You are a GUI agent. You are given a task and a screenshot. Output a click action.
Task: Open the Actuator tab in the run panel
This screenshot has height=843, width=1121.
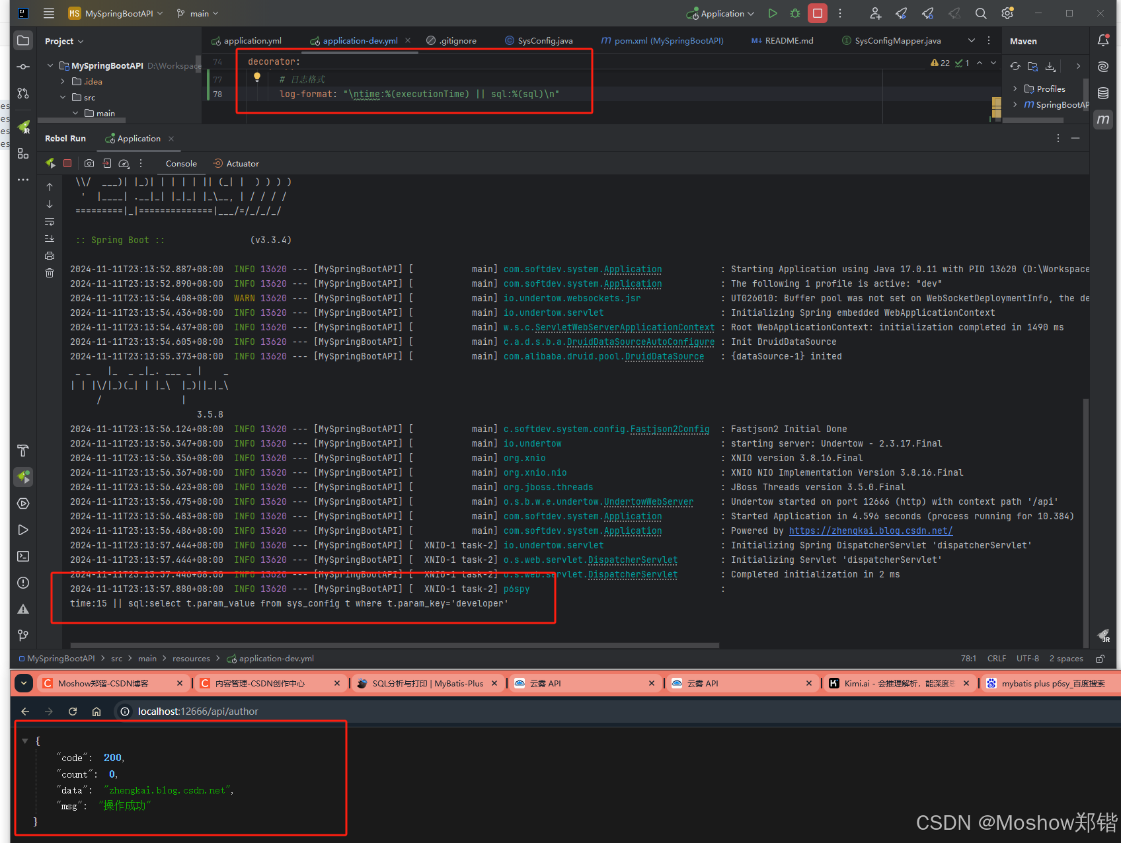pos(236,163)
